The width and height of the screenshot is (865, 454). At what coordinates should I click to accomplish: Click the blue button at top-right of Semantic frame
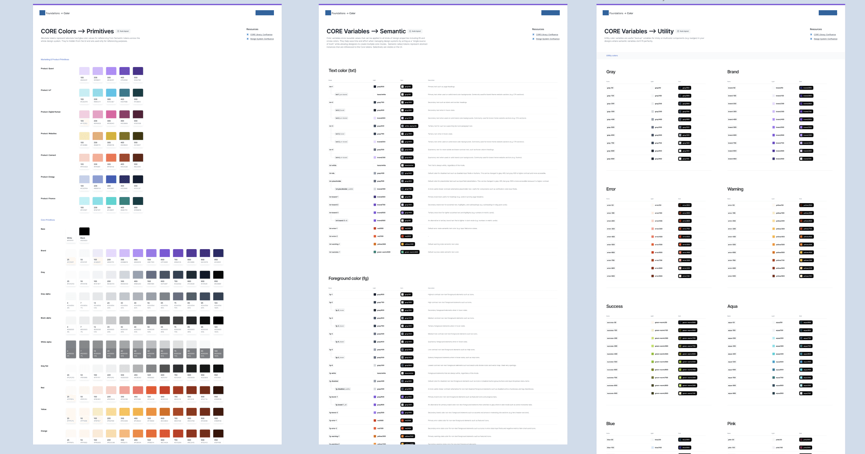click(550, 13)
